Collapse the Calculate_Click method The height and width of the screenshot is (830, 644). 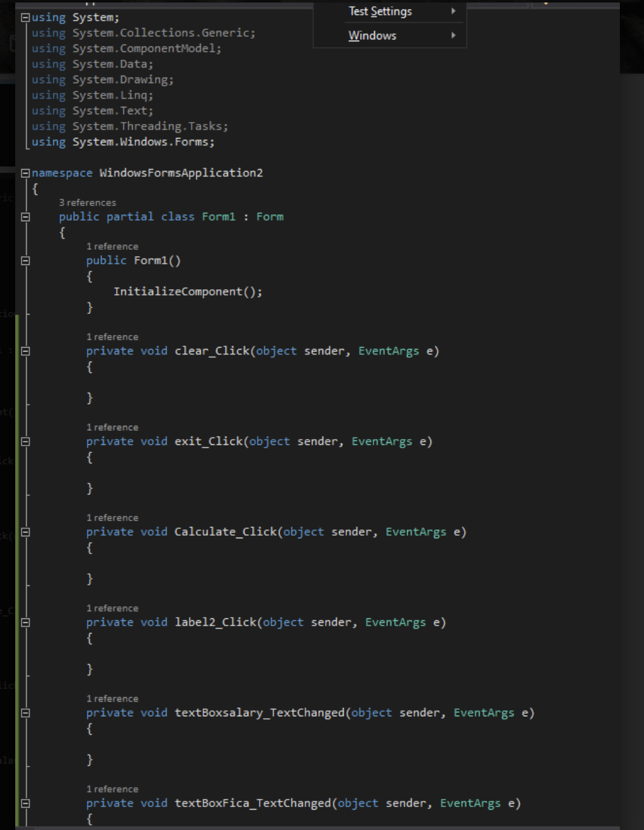click(x=24, y=531)
